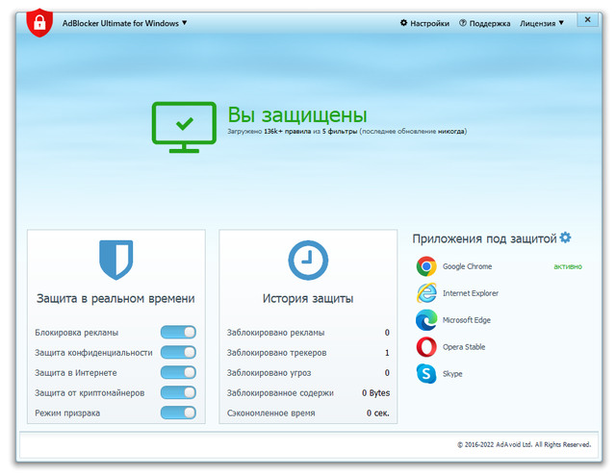The width and height of the screenshot is (616, 475).
Task: Select the Internet Explorer icon
Action: pos(426,293)
